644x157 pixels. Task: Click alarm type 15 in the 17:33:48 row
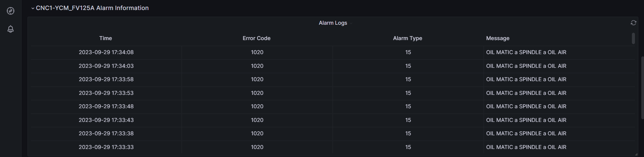(x=408, y=107)
